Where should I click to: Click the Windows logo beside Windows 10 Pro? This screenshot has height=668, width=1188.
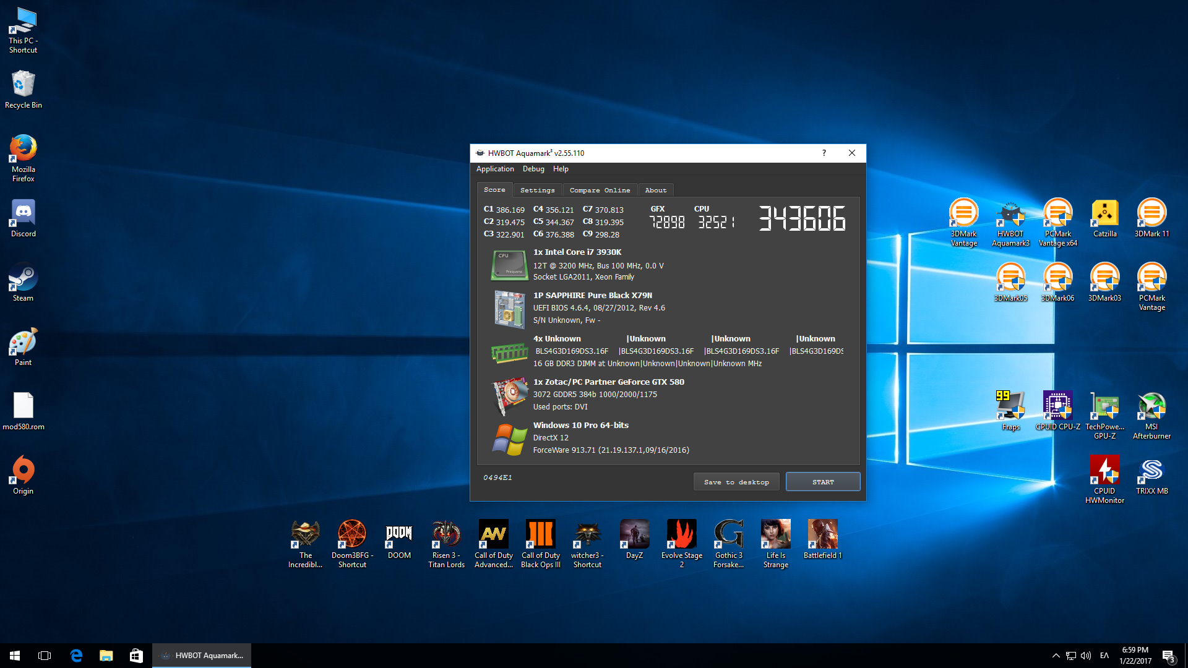(510, 439)
